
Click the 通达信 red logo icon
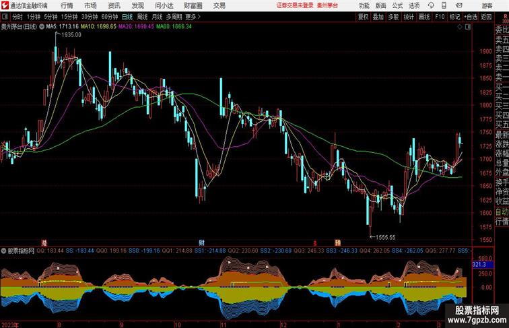point(5,5)
